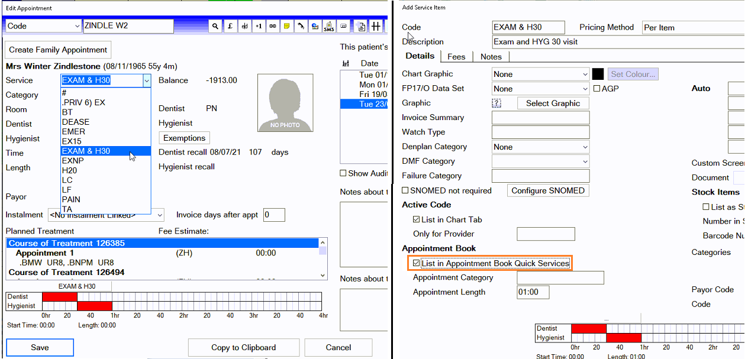748x359 pixels.
Task: Click the question mark graphic placeholder icon
Action: [496, 103]
